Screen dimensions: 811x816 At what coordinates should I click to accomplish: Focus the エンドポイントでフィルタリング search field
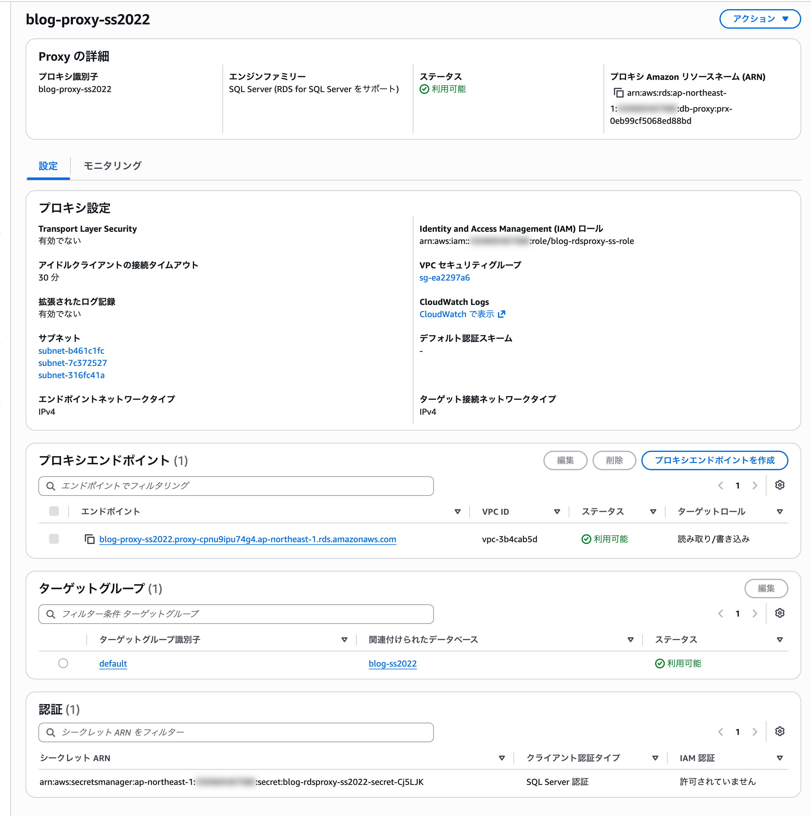coord(236,486)
